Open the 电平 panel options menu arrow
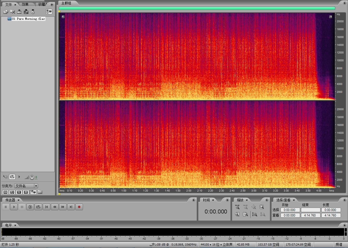 click(345, 225)
